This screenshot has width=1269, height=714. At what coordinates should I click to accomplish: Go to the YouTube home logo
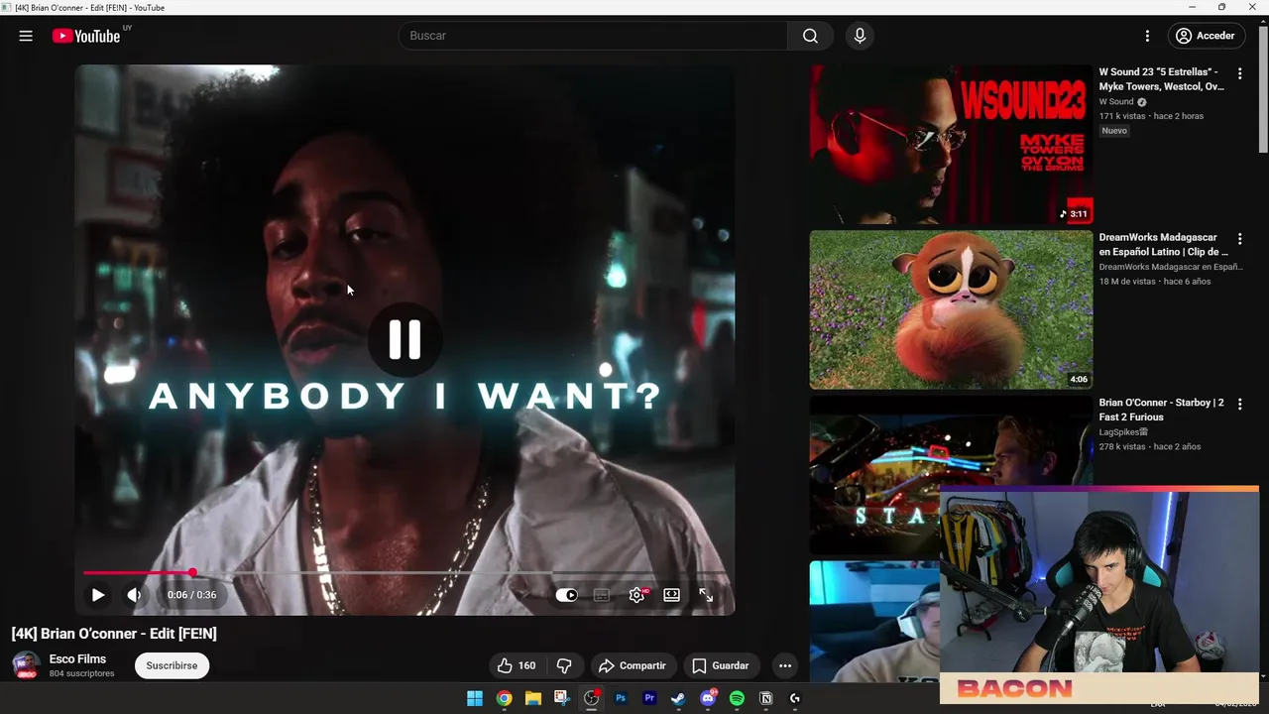click(x=86, y=36)
